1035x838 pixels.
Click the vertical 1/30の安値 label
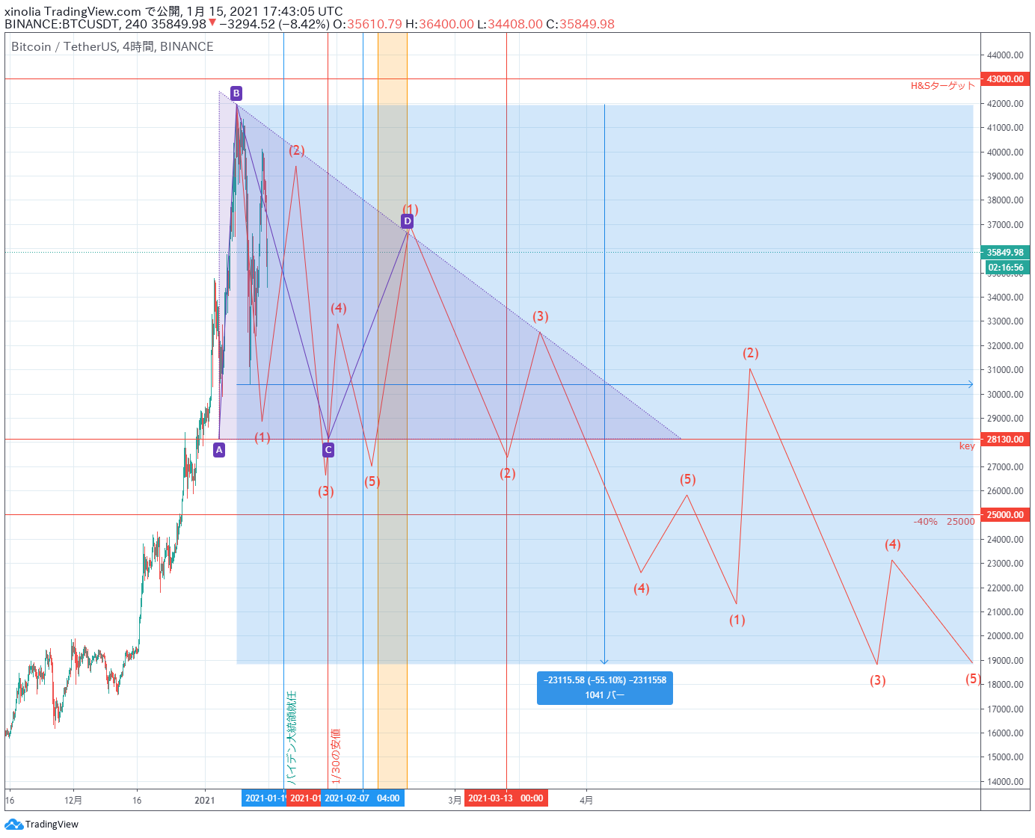[335, 757]
